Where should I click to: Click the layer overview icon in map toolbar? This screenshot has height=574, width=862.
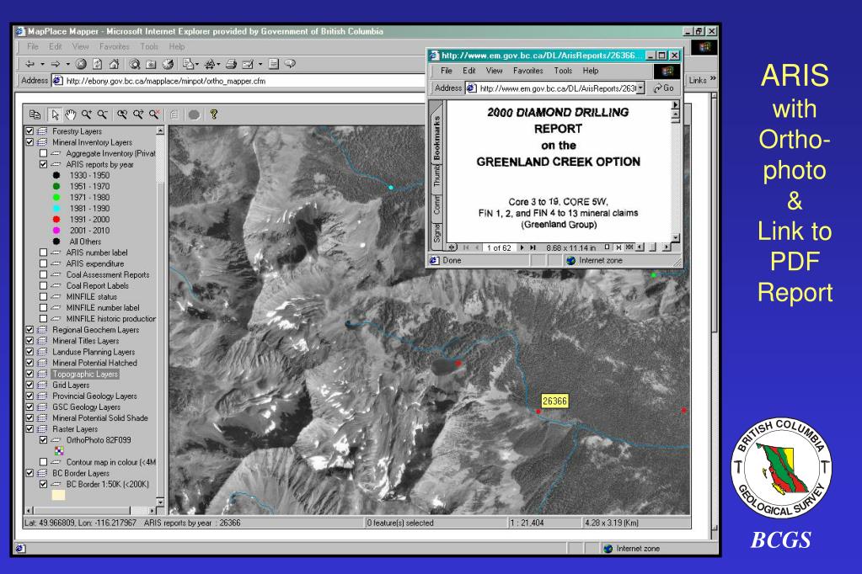pos(35,114)
